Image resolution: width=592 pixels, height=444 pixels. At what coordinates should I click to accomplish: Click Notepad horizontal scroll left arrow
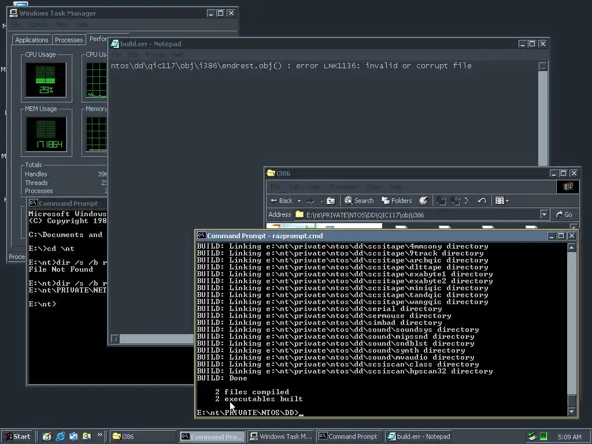click(x=115, y=339)
